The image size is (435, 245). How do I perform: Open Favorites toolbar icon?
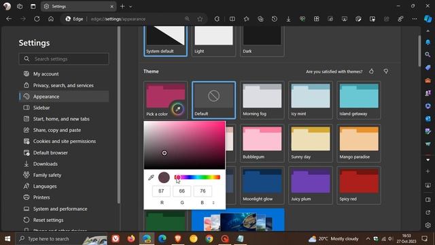[x=246, y=19]
